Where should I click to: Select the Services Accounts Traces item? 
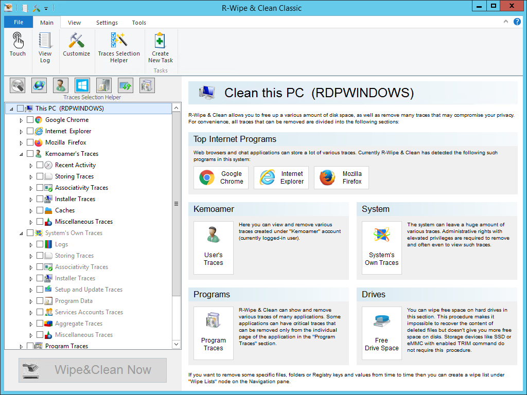click(89, 312)
